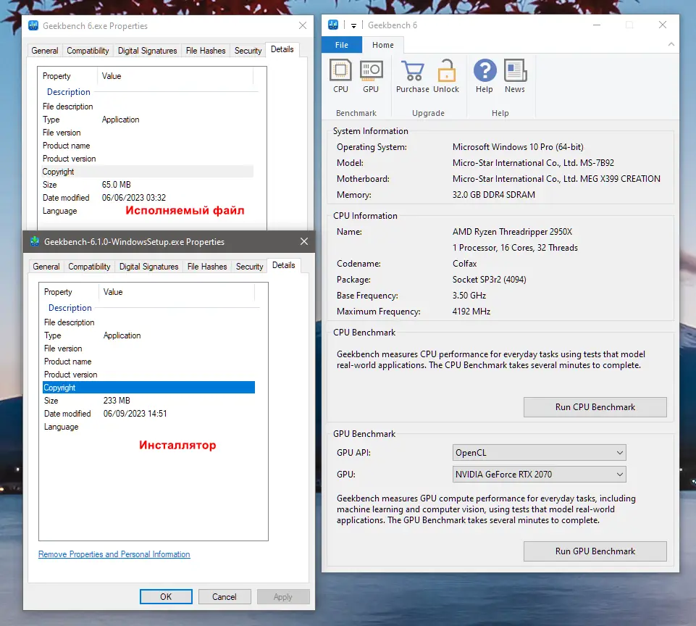The width and height of the screenshot is (696, 626).
Task: Click the Geekbench 6 title bar app icon
Action: point(333,25)
